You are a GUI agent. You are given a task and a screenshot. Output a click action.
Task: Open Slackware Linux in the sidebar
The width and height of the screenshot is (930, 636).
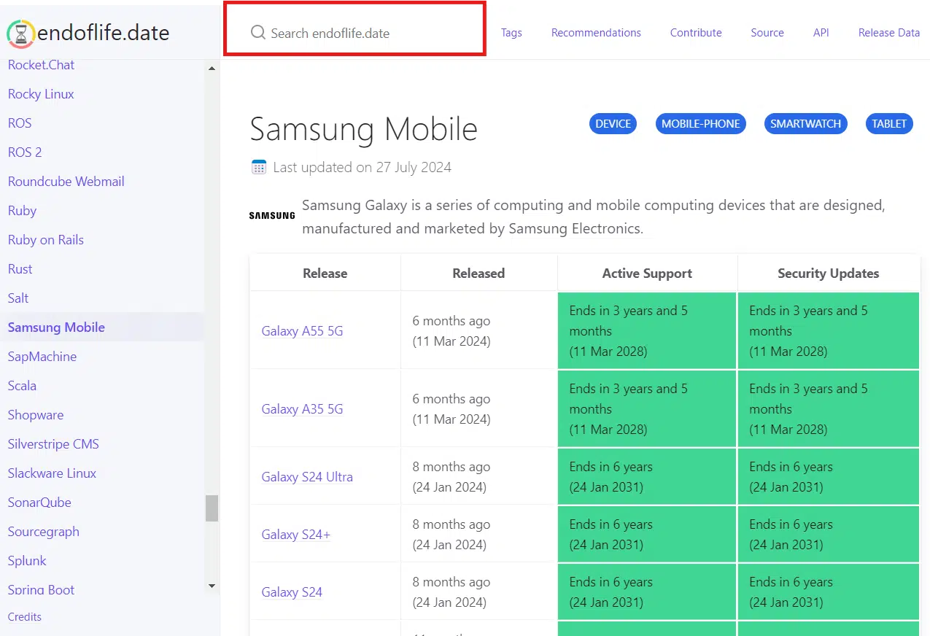coord(52,473)
